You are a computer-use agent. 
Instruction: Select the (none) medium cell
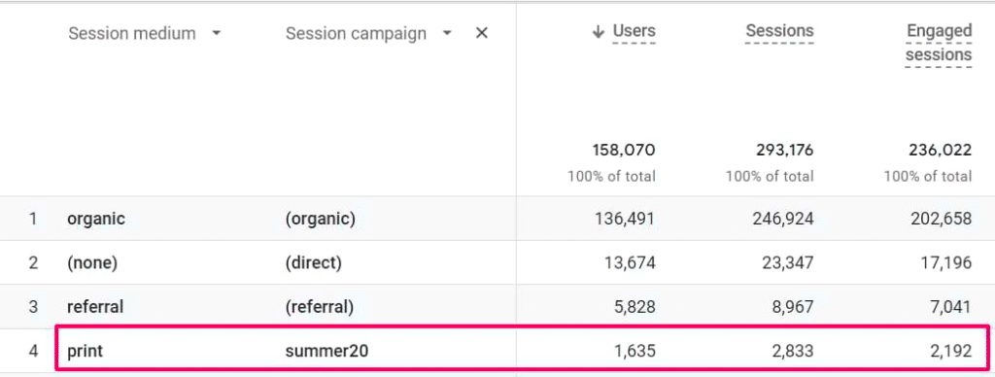click(x=92, y=262)
